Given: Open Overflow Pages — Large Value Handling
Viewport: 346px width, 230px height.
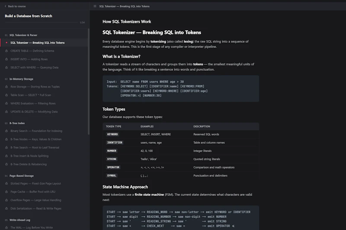Looking at the screenshot, I should 36,200.
